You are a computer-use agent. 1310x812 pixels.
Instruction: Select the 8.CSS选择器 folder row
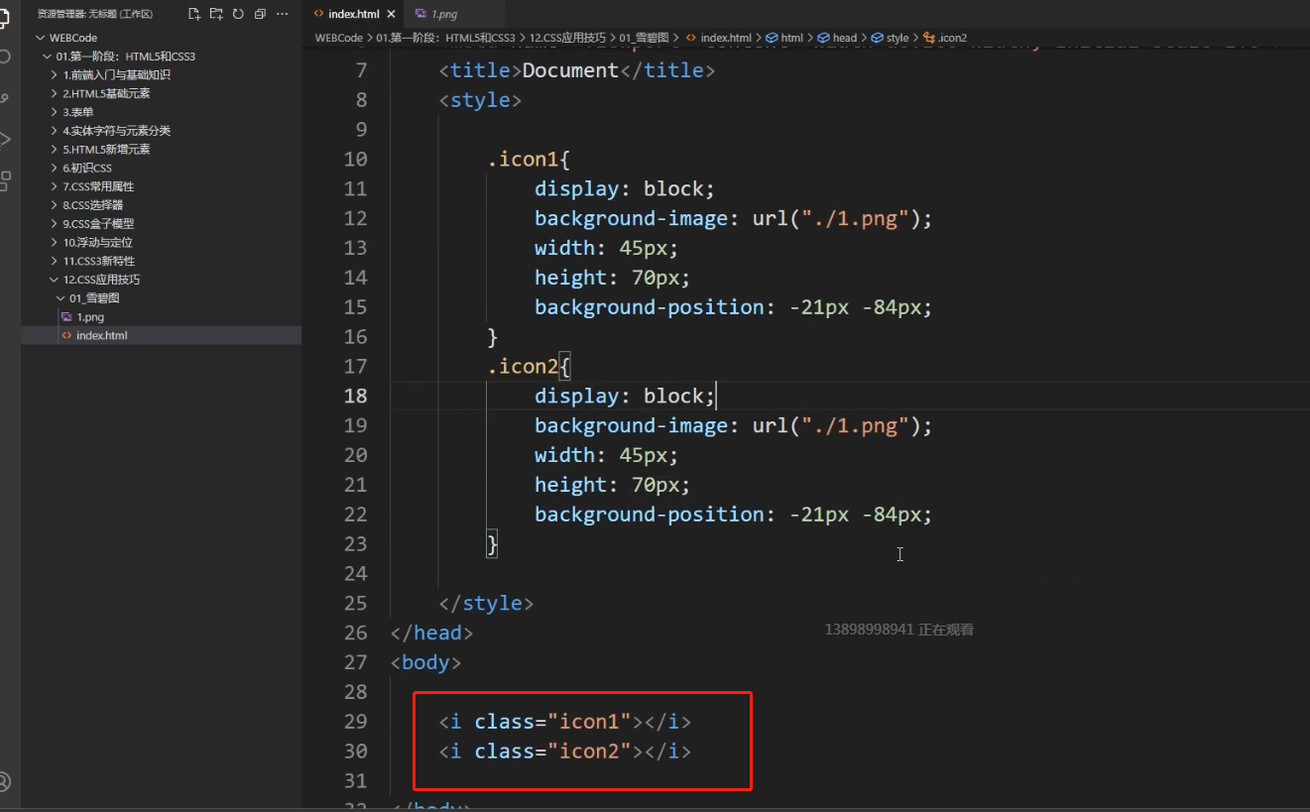click(161, 205)
